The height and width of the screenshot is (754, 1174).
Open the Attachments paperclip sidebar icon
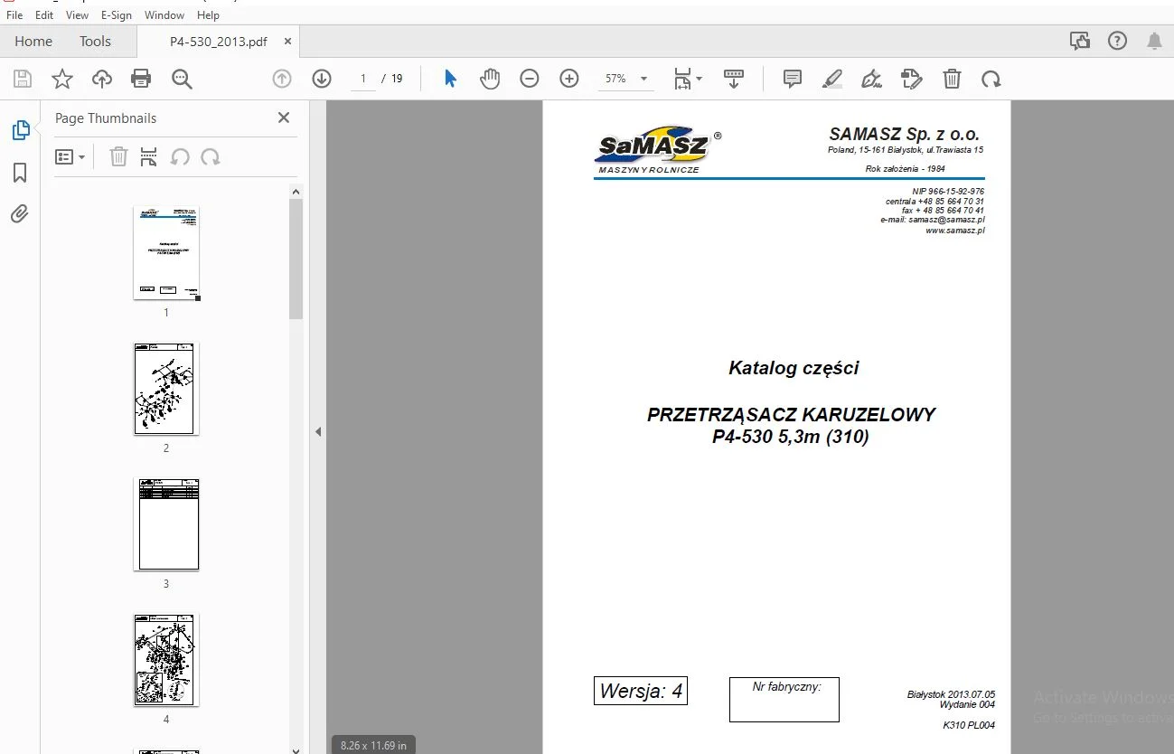pyautogui.click(x=20, y=214)
